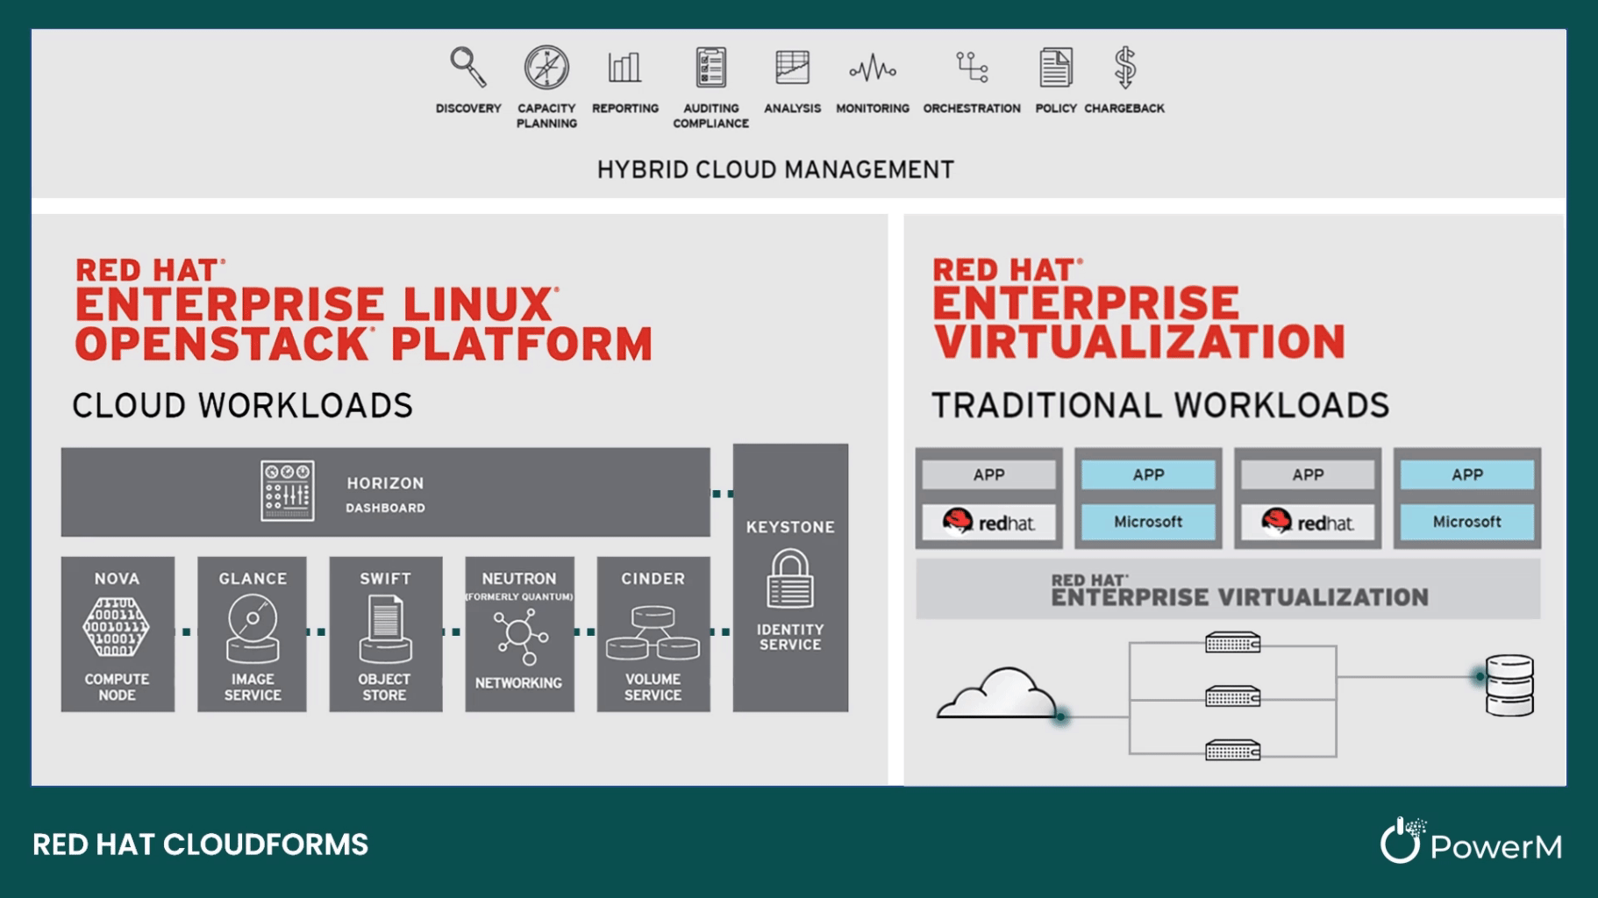Open the Horizon Dashboard panel icon
Image resolution: width=1598 pixels, height=898 pixels.
point(288,491)
